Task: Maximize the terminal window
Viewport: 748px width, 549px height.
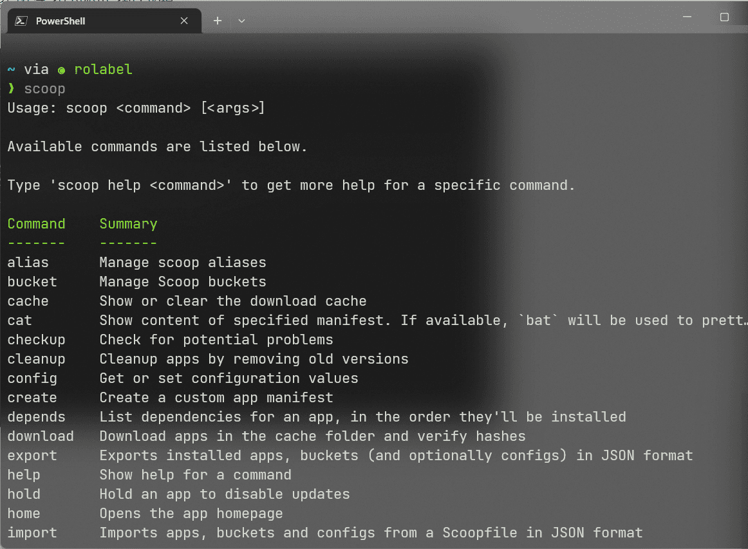Action: coord(724,17)
